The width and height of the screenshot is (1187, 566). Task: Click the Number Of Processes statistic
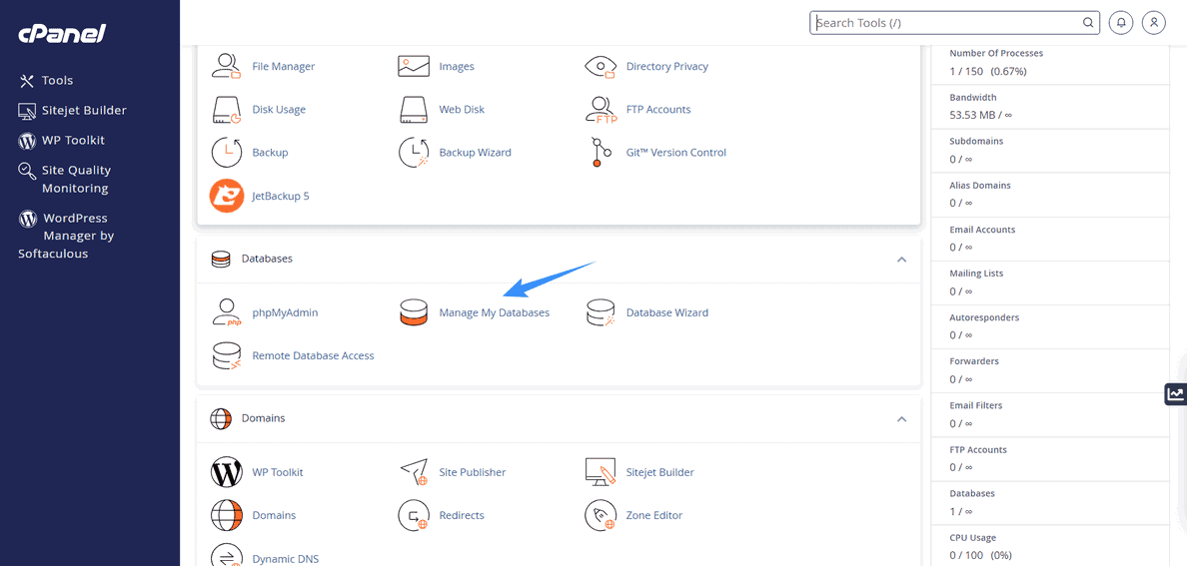(x=996, y=54)
